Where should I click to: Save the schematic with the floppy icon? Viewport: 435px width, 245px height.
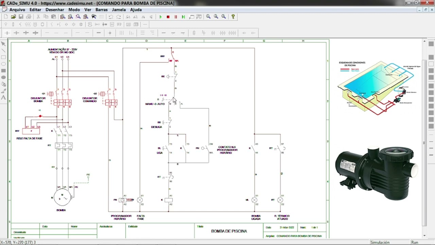[21, 17]
